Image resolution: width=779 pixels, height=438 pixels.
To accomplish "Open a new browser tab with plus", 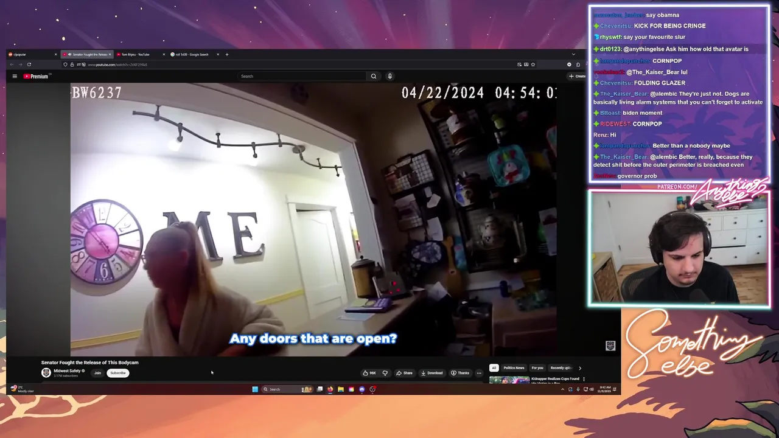I will point(227,54).
